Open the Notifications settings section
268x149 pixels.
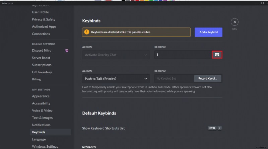41,125
